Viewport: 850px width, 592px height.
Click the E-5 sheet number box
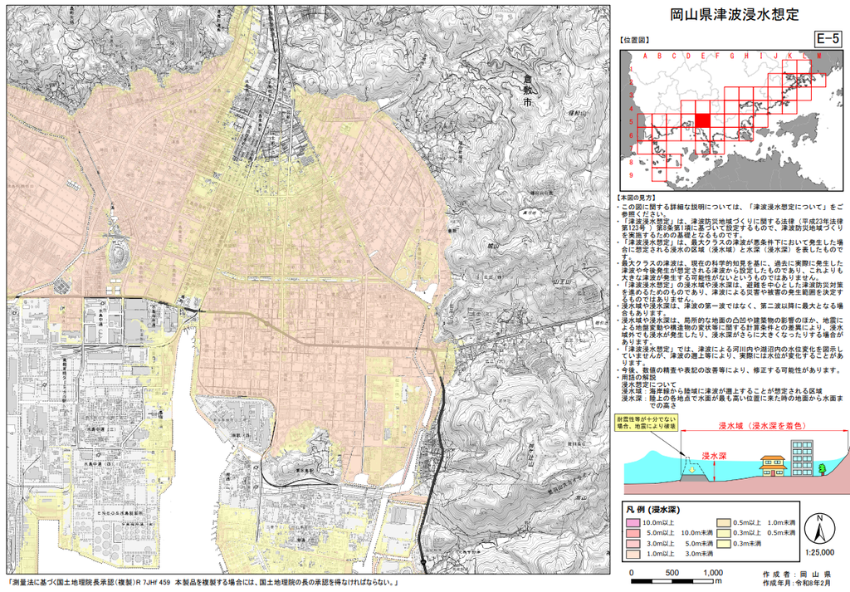[828, 38]
